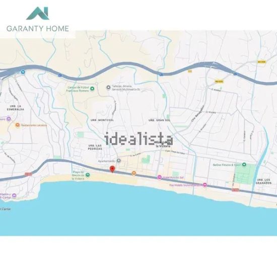Screen dimensions: 277x277
Task: Select the Urb. Montesol area label
Action: (102, 120)
